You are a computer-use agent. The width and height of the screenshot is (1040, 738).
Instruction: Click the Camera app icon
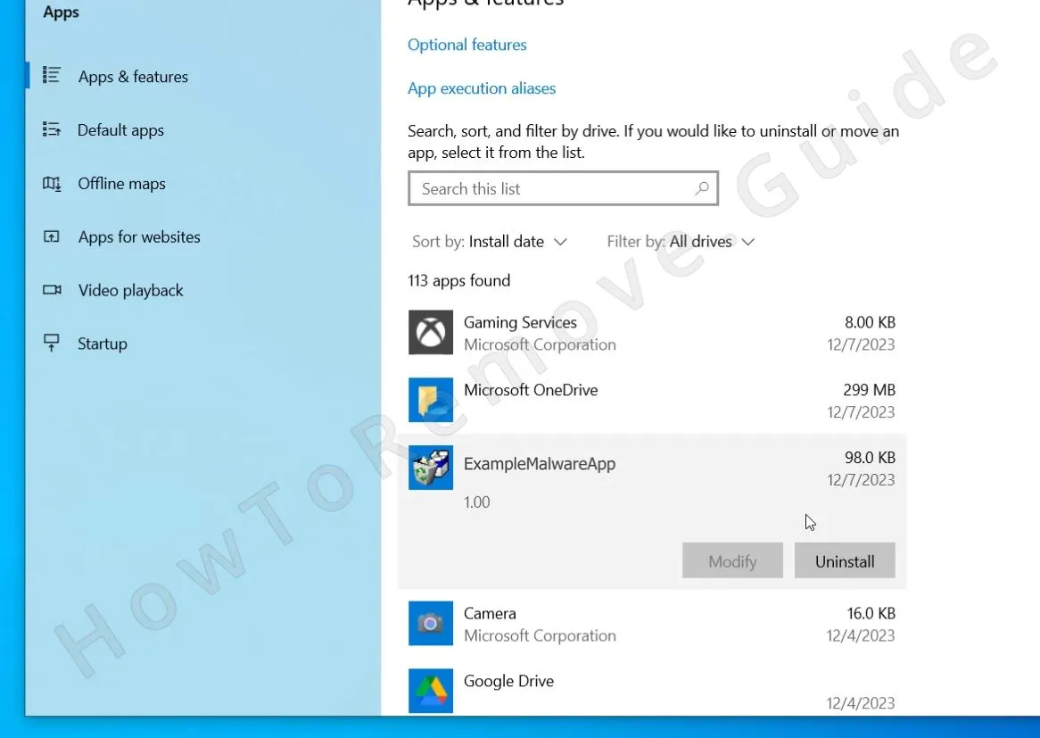pos(431,623)
